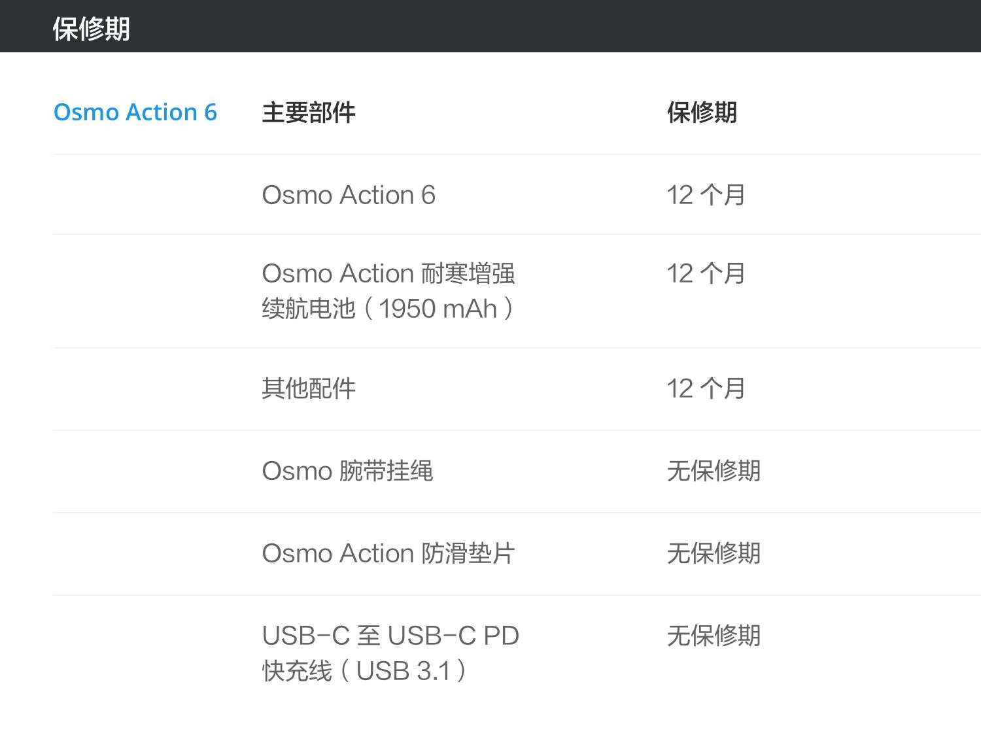981x752 pixels.
Task: Click 12 个月 beside 其他配件
Action: point(706,388)
